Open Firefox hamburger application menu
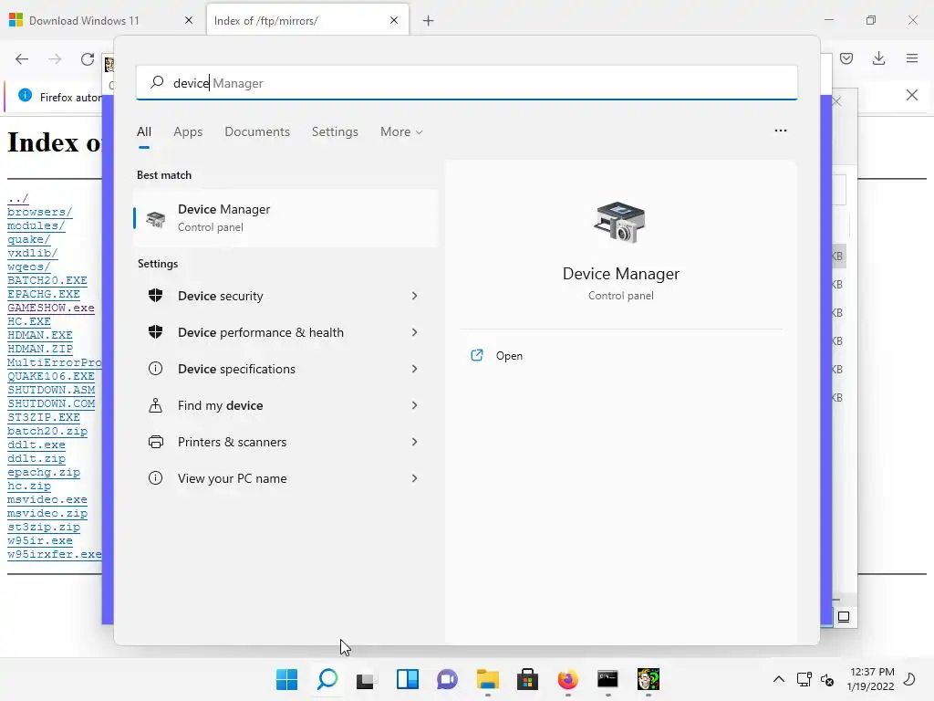The height and width of the screenshot is (701, 934). tap(912, 58)
